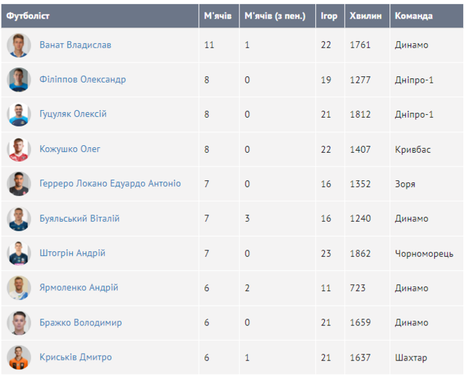Click the Команда column header
The height and width of the screenshot is (375, 468).
tap(414, 16)
